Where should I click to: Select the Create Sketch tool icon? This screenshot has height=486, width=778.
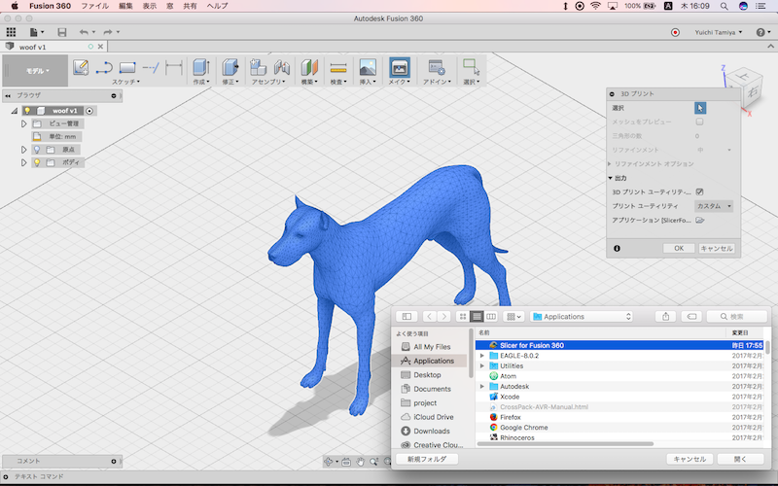(x=81, y=67)
